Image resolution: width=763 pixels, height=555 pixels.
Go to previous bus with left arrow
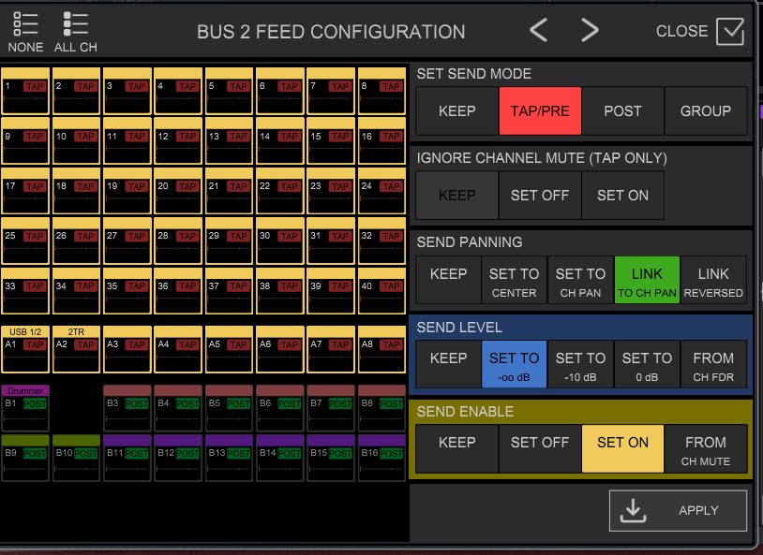click(x=538, y=30)
